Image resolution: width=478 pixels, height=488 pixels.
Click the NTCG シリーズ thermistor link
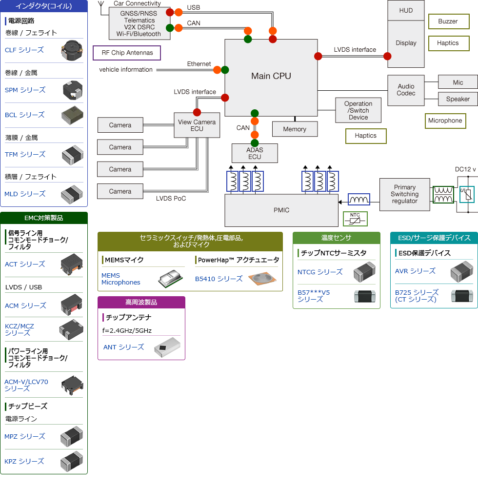(320, 272)
